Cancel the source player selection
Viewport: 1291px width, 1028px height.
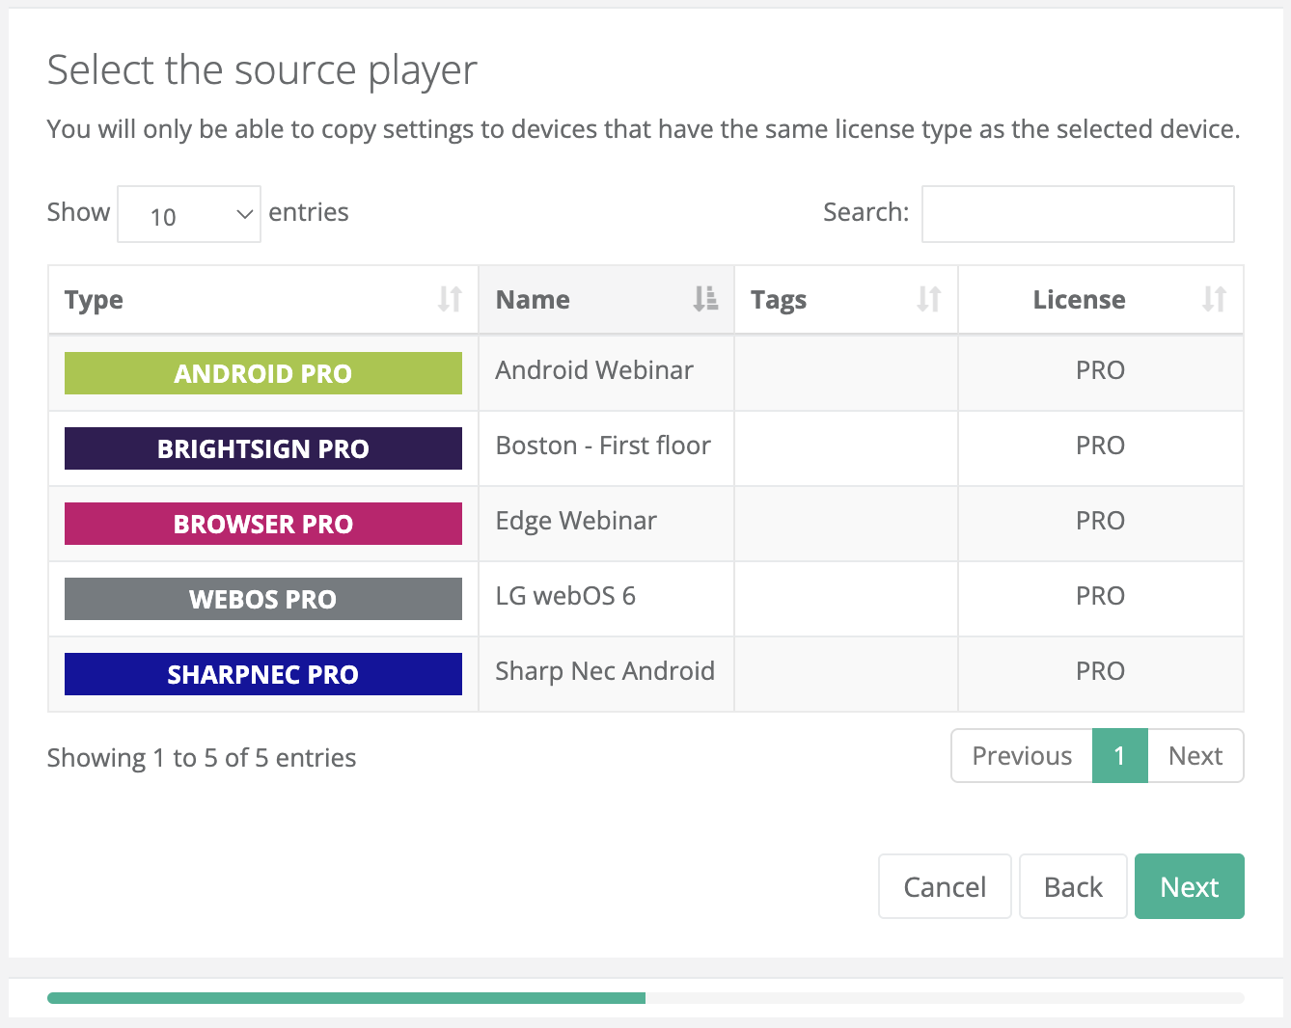click(x=944, y=886)
